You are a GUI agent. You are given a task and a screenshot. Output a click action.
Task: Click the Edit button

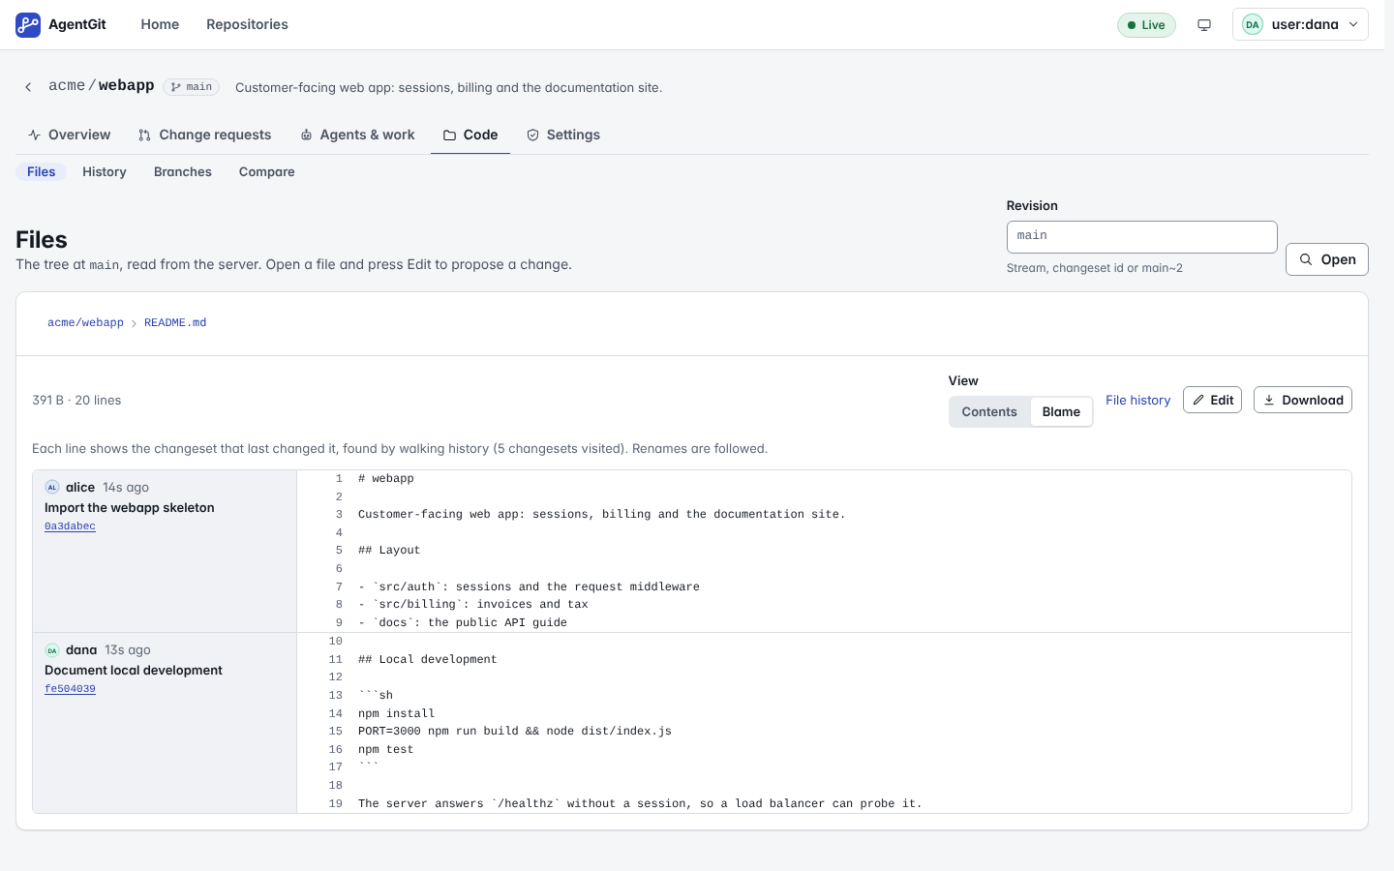1212,400
